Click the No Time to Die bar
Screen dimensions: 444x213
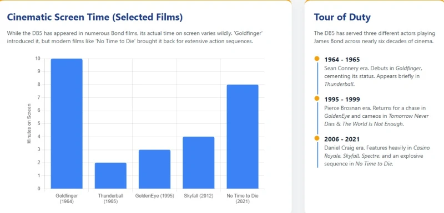243,137
